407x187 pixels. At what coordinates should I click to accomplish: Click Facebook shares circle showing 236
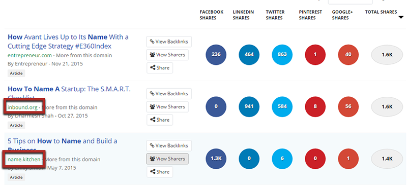tap(216, 55)
